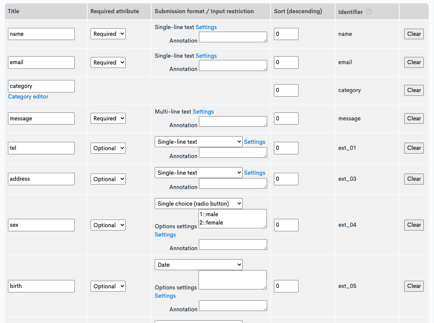Open Settings under birth options settings

click(165, 295)
